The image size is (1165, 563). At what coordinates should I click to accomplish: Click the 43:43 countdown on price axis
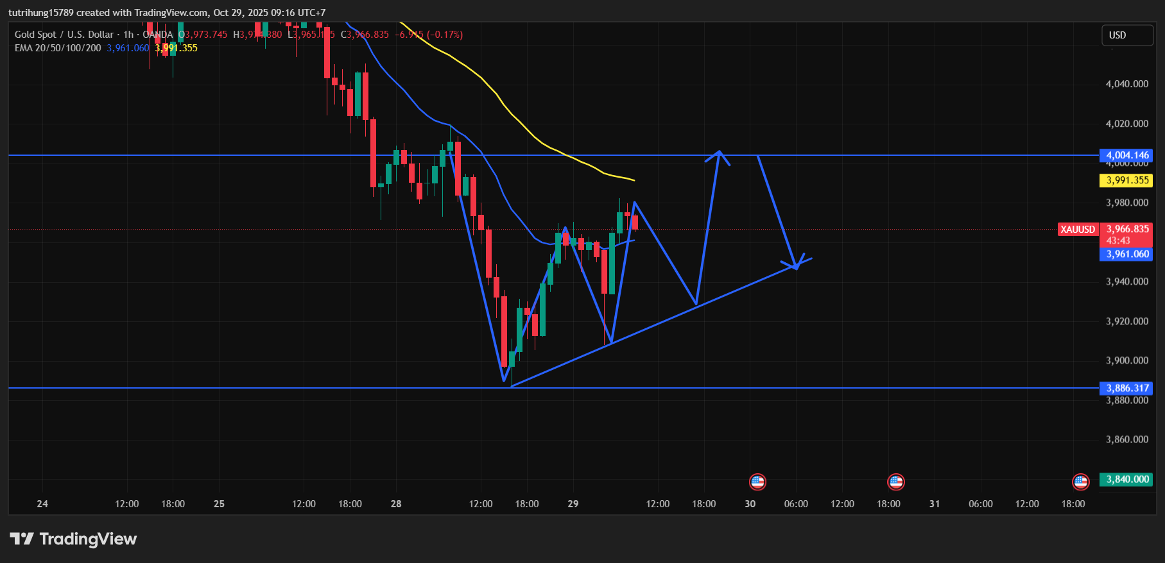(x=1118, y=241)
